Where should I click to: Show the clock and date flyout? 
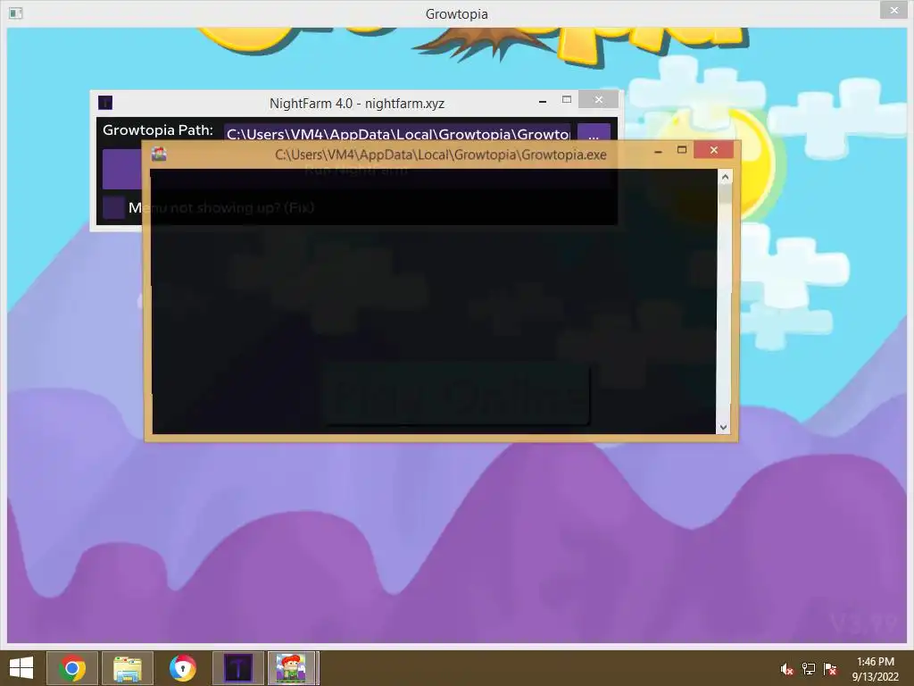tap(875, 669)
